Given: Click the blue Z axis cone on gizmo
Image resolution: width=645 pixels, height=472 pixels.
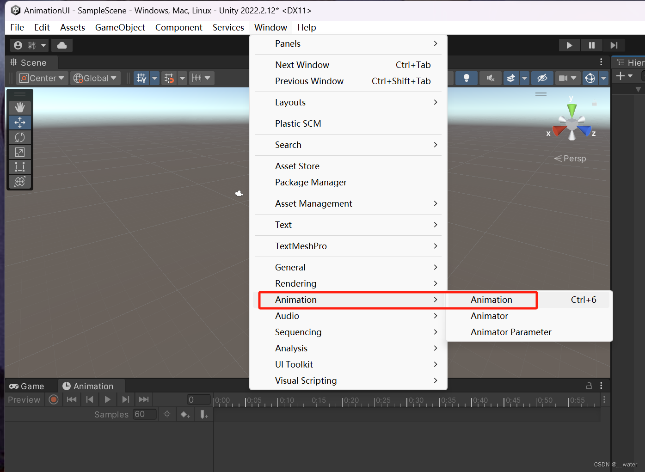Looking at the screenshot, I should point(585,130).
